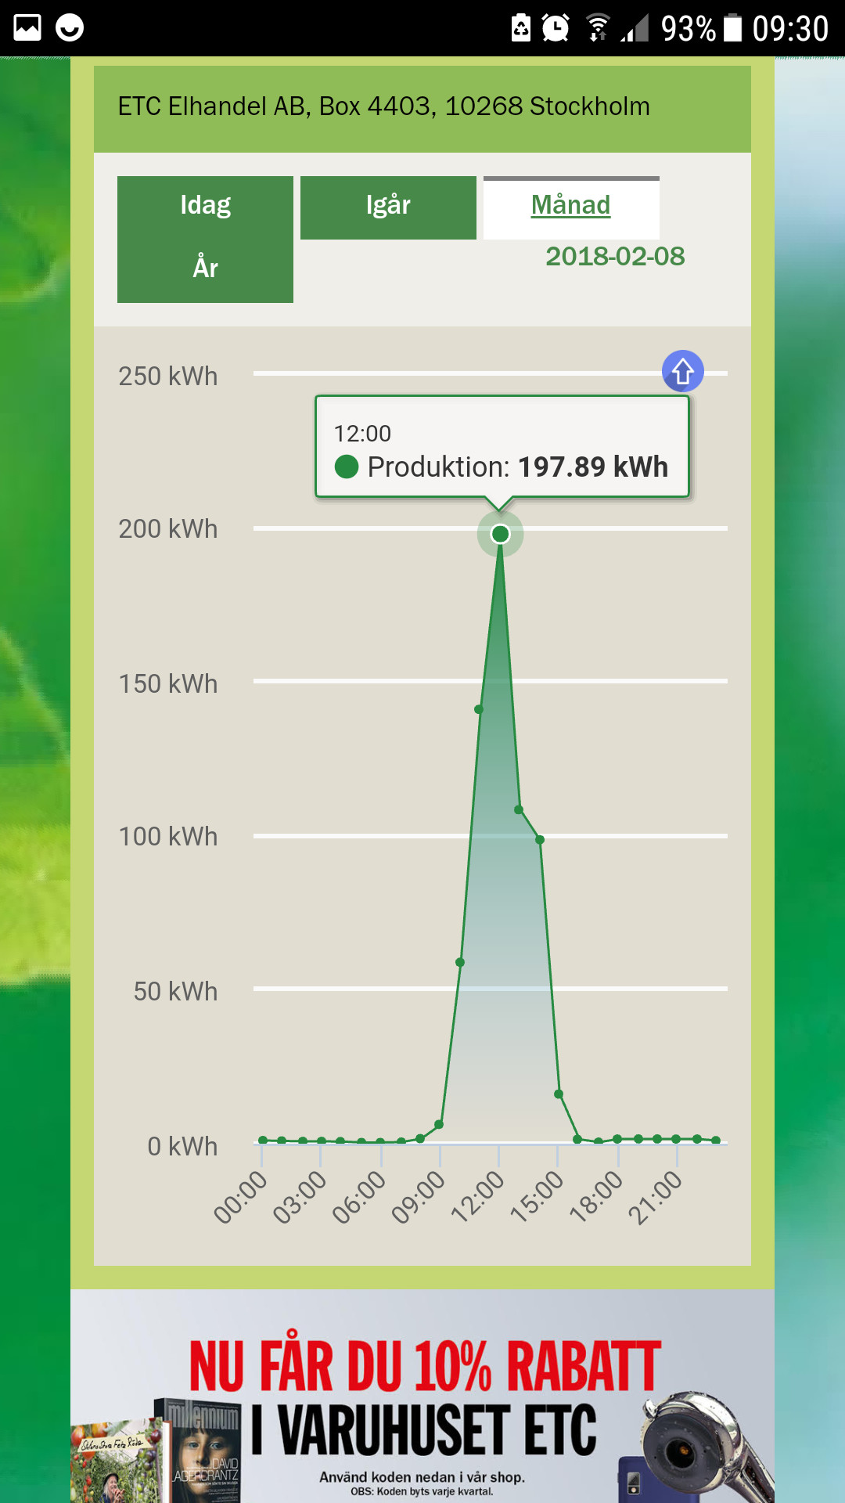This screenshot has width=845, height=1503.
Task: Tap the smiley face notification icon
Action: 70,28
